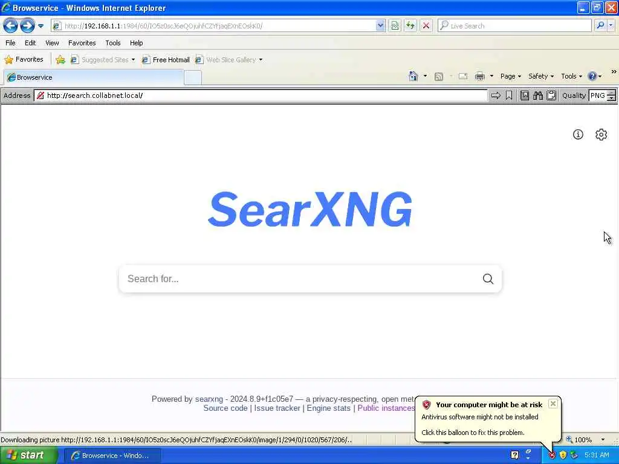Click the Read Mail envelope icon
Image resolution: width=619 pixels, height=464 pixels.
coord(463,76)
